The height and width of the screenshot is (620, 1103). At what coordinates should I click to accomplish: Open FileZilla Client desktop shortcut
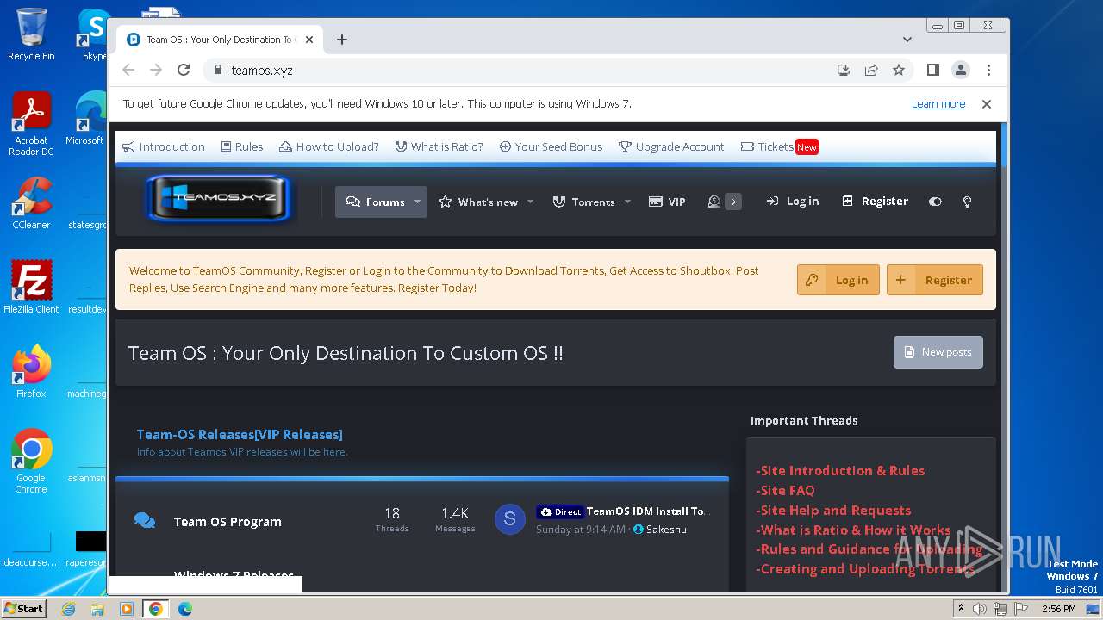[31, 287]
